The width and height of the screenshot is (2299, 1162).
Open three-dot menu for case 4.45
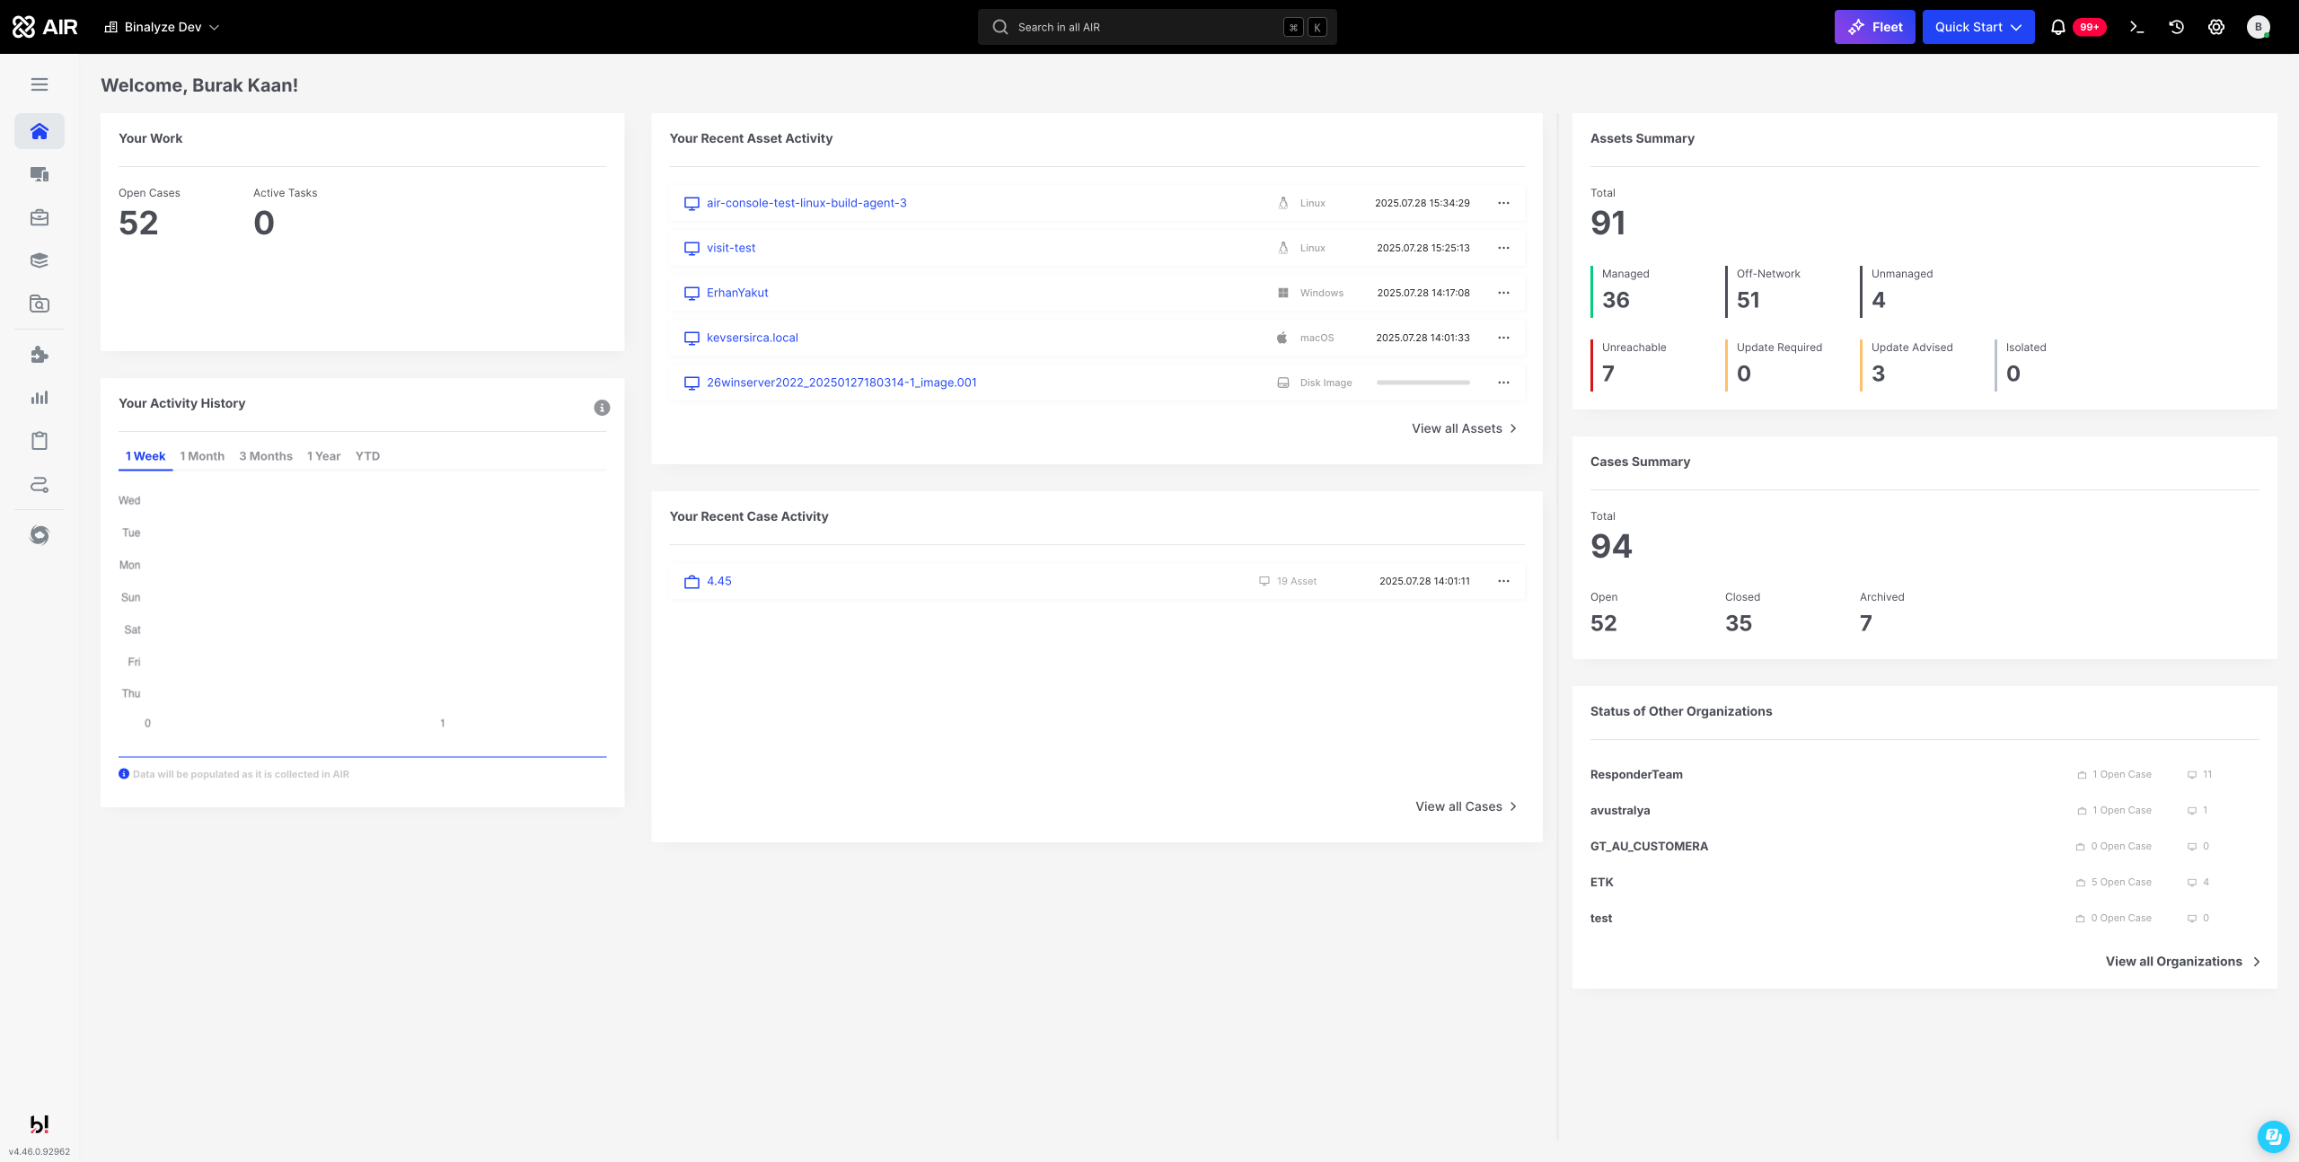[1503, 581]
